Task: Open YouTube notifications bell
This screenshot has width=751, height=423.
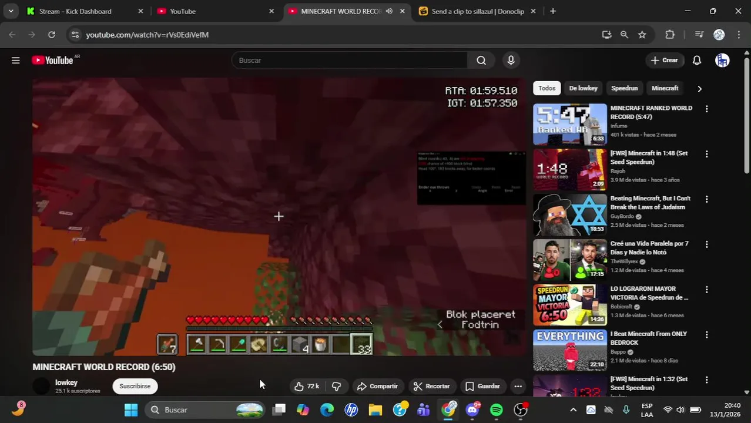Action: [697, 60]
